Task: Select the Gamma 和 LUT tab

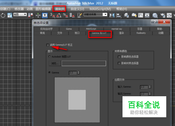Action: 99,33
